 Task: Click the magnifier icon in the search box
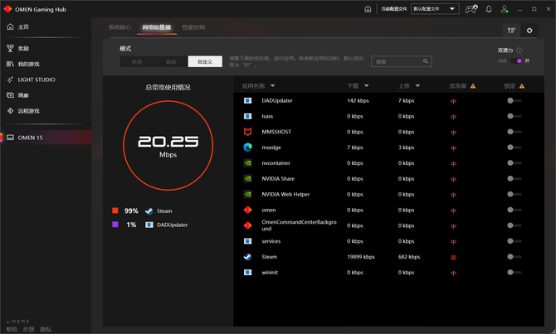[x=426, y=61]
